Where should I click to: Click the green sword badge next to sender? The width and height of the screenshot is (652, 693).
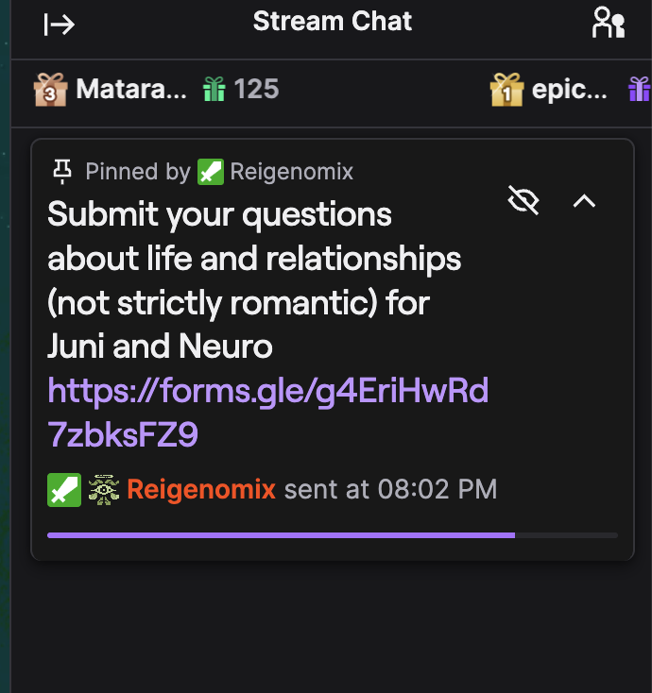64,490
